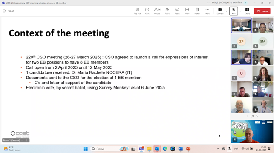Viewport: 274px width, 153px height.
Task: Open the More actions menu
Action: point(207,11)
